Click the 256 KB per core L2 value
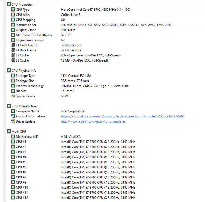This screenshot has height=202, width=205. (x=91, y=55)
